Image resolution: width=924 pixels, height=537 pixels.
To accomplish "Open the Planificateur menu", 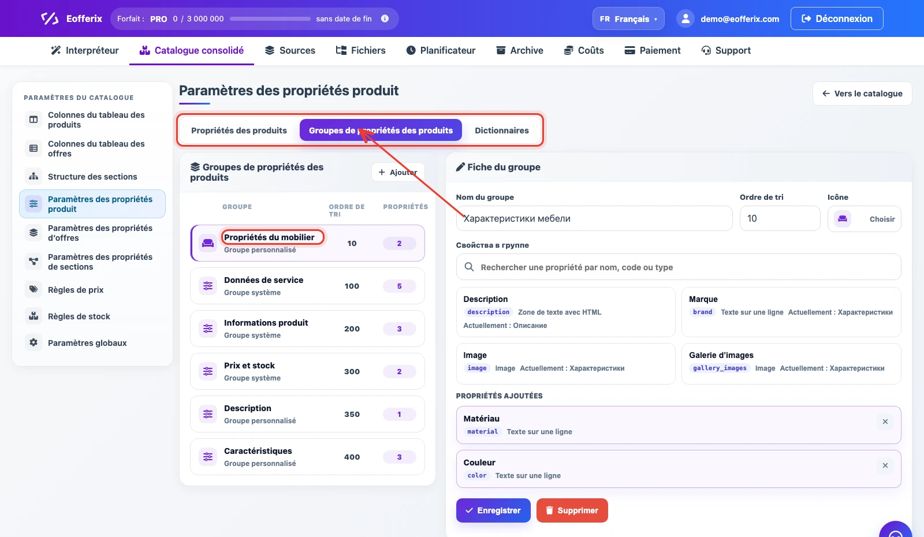I will pos(441,50).
